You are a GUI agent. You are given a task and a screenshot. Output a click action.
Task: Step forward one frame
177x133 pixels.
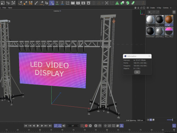(42, 126)
